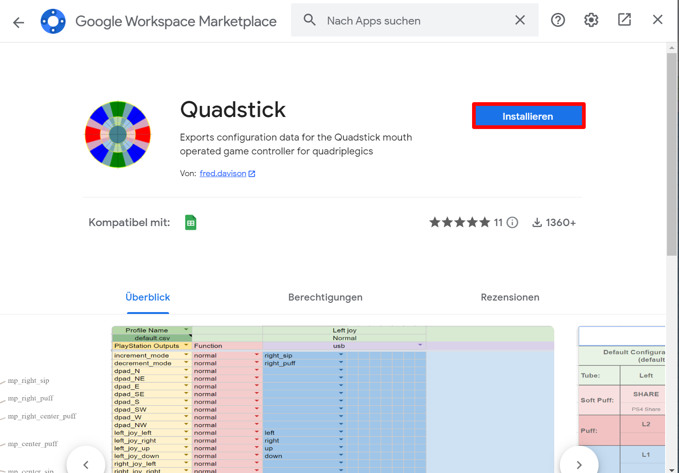Open the fred.davison developer link
Screen dimensions: 679x473
(223, 173)
